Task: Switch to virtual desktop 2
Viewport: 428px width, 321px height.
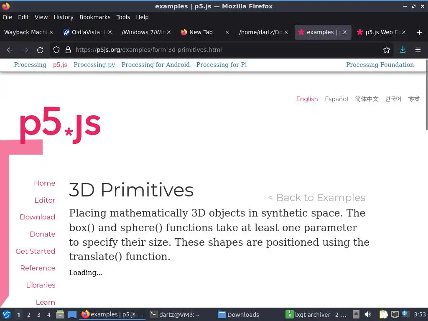Action: pyautogui.click(x=29, y=315)
